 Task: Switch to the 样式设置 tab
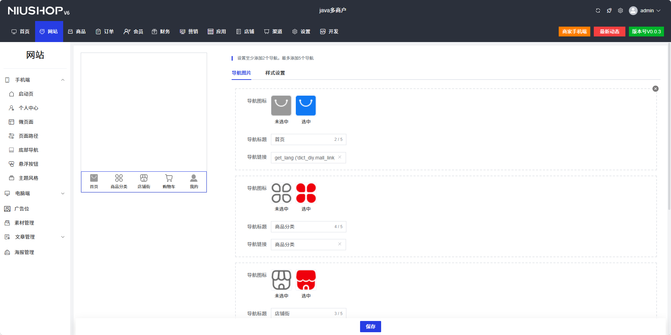click(275, 73)
